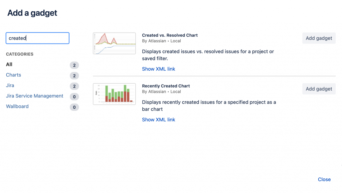
Task: Click the Created vs. Resolved Chart title
Action: click(170, 35)
